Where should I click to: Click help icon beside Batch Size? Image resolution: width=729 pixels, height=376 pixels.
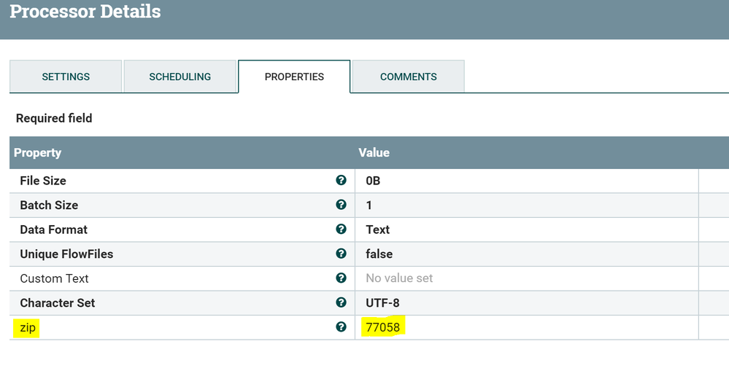(341, 205)
